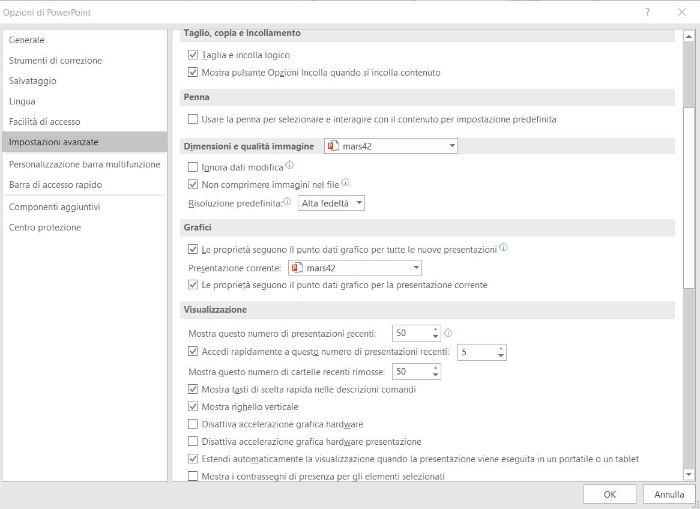Decrease quick access presentations number
The width and height of the screenshot is (700, 509).
[501, 356]
